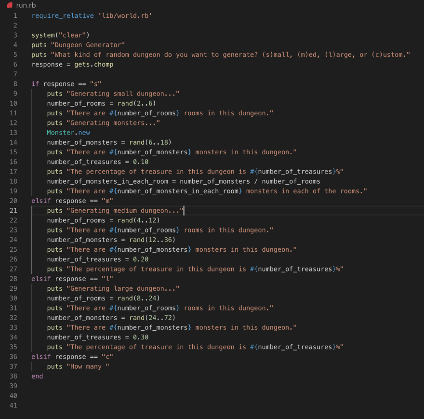The width and height of the screenshot is (424, 419).
Task: Click "Generating large dungeon..." string
Action: tap(123, 288)
